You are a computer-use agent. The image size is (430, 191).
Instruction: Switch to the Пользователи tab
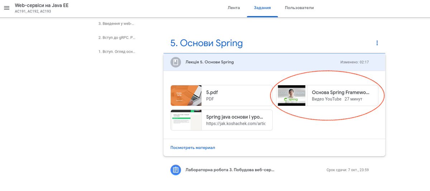pos(299,8)
